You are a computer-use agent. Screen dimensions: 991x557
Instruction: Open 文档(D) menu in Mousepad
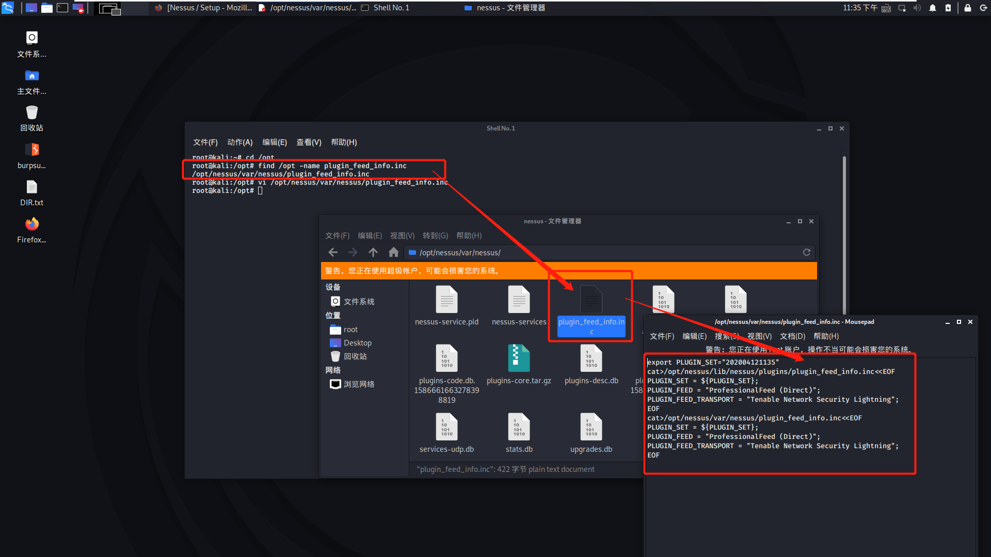(x=793, y=336)
